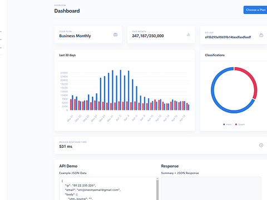Click the Response heading
This screenshot has height=200, width=267.
[170, 166]
